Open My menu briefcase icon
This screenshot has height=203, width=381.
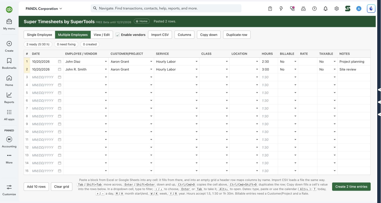9,21
